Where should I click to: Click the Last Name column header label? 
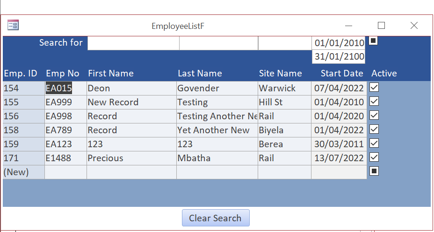(200, 74)
